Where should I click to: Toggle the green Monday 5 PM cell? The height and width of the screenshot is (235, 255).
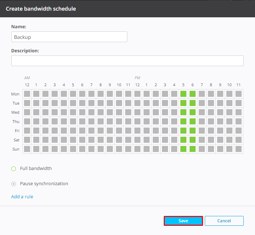tap(183, 94)
